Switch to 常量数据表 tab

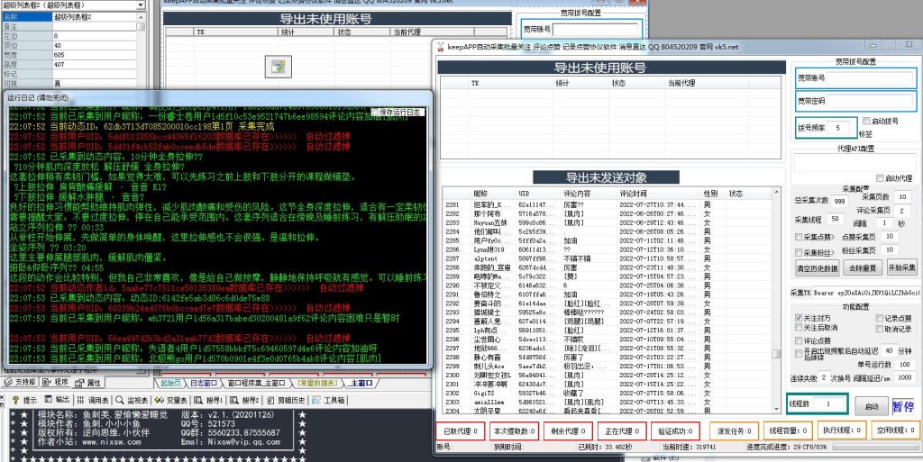(318, 384)
